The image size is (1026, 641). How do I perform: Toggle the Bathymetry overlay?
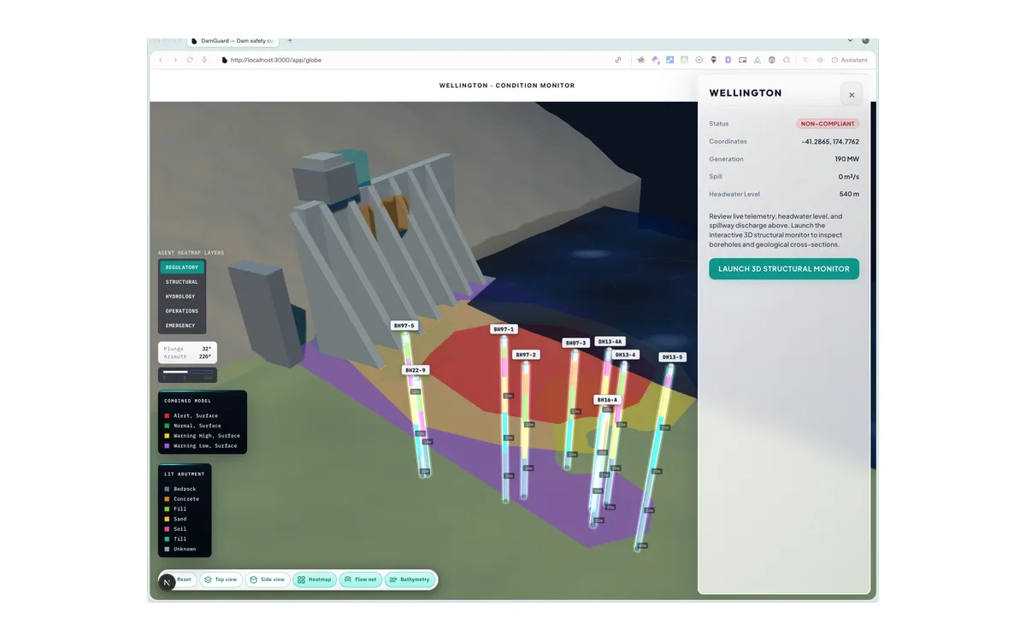point(410,579)
